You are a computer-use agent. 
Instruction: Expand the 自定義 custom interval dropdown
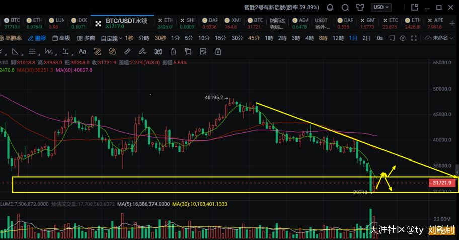[x=111, y=38]
